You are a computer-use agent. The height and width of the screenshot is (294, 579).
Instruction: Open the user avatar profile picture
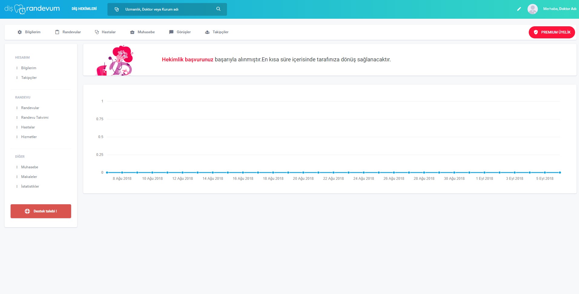(x=532, y=9)
